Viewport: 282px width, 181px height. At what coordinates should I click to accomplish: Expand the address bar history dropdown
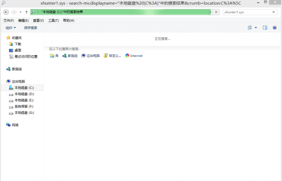(x=210, y=12)
